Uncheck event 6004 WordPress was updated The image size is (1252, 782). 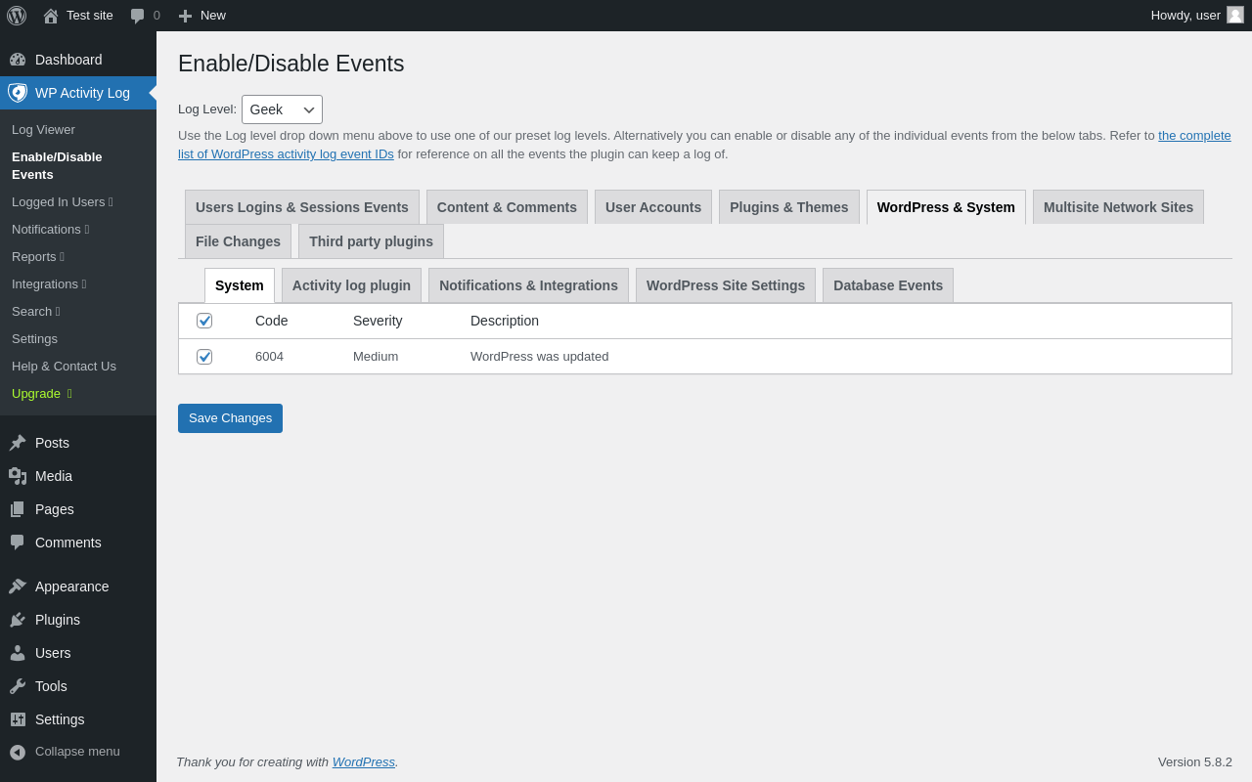(204, 357)
